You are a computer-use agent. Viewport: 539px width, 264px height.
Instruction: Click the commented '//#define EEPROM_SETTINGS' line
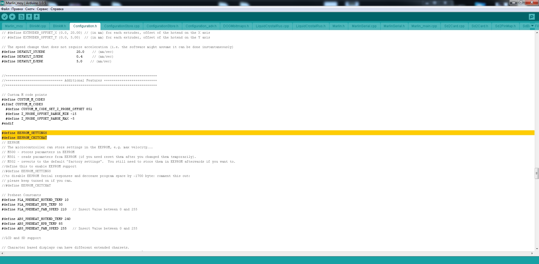click(x=26, y=171)
